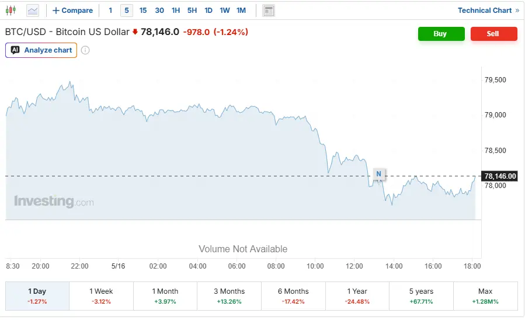The height and width of the screenshot is (320, 525).
Task: Click the red Sell button
Action: tap(494, 34)
